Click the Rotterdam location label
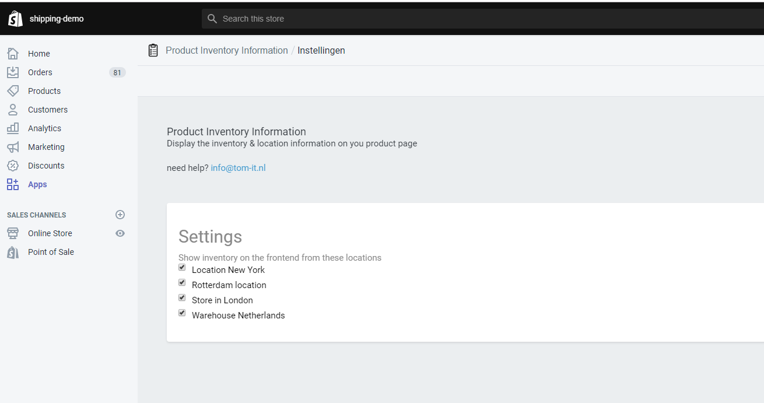764x403 pixels. (x=229, y=285)
